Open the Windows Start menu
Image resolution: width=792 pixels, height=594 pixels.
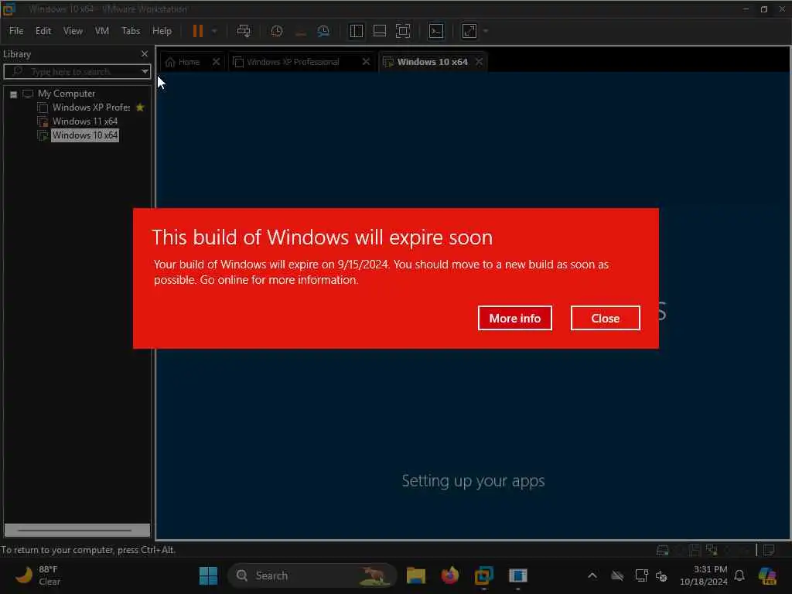pyautogui.click(x=208, y=575)
